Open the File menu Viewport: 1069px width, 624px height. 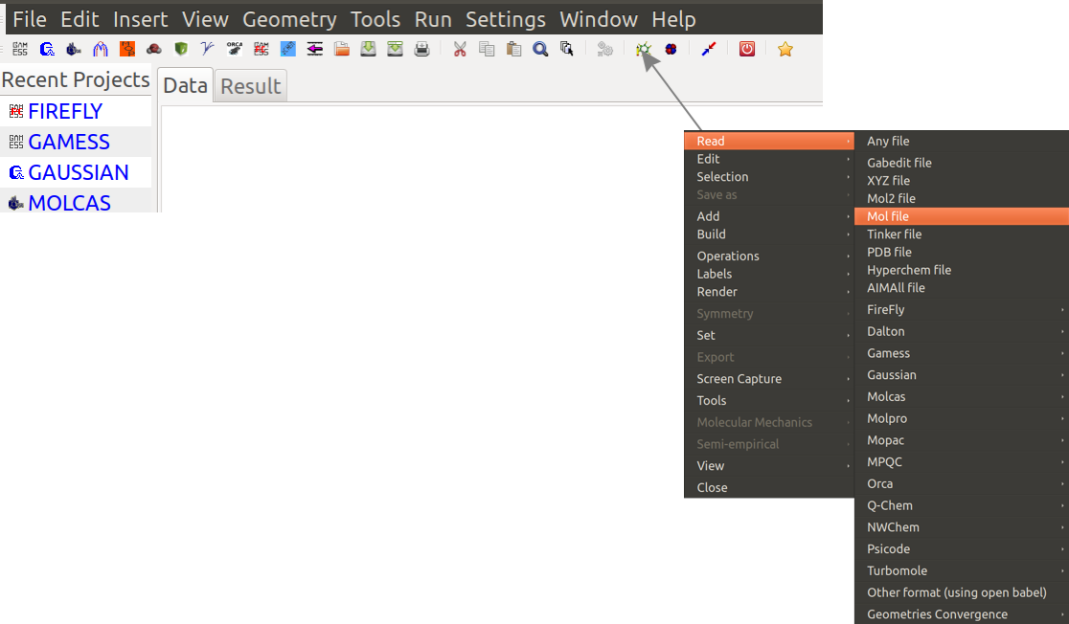coord(30,19)
